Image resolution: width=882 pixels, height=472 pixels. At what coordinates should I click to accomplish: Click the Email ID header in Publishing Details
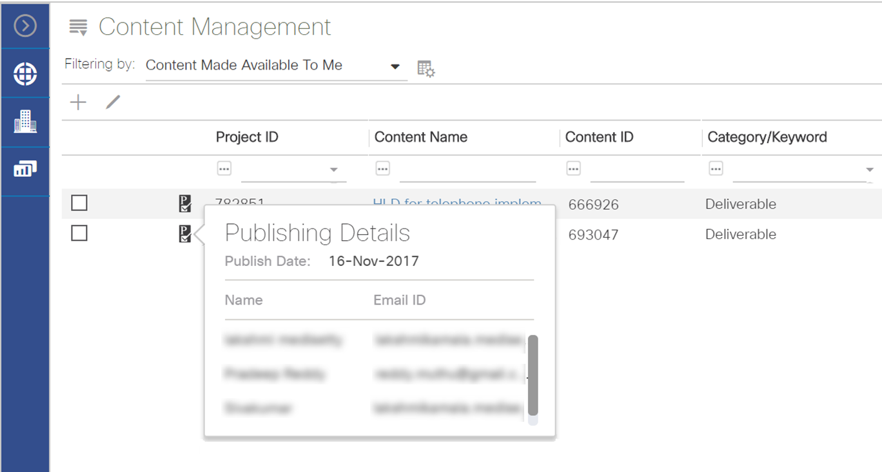coord(400,300)
